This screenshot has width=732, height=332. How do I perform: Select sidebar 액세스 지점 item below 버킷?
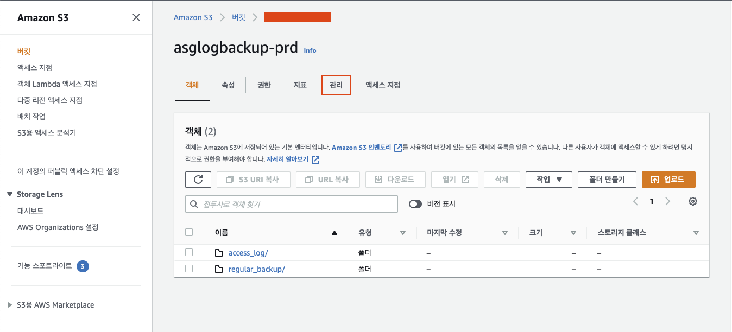click(x=35, y=68)
